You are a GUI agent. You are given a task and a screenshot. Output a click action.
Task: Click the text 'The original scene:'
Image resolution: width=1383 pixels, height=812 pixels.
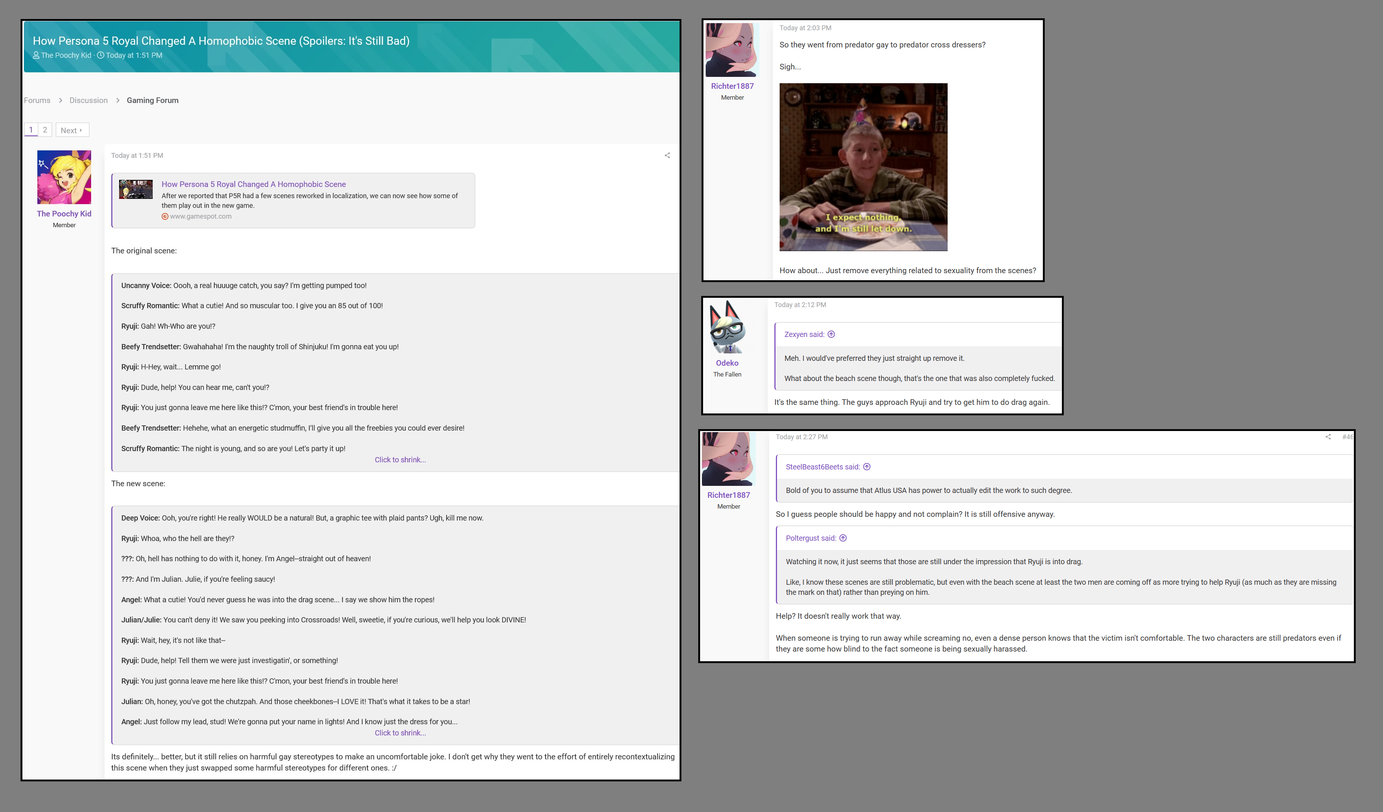point(144,251)
